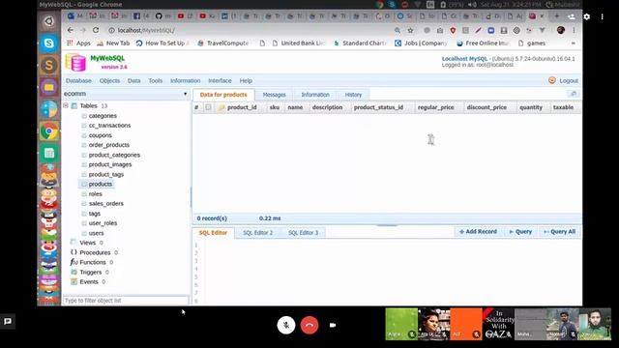
Task: Select the categories table
Action: pos(103,116)
